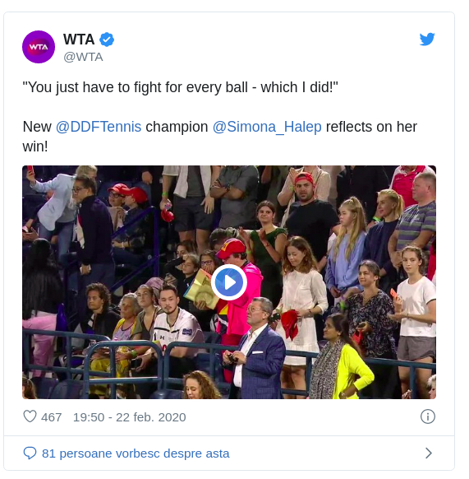Open the @DDFTennis mention link
The height and width of the screenshot is (479, 469).
click(x=99, y=128)
